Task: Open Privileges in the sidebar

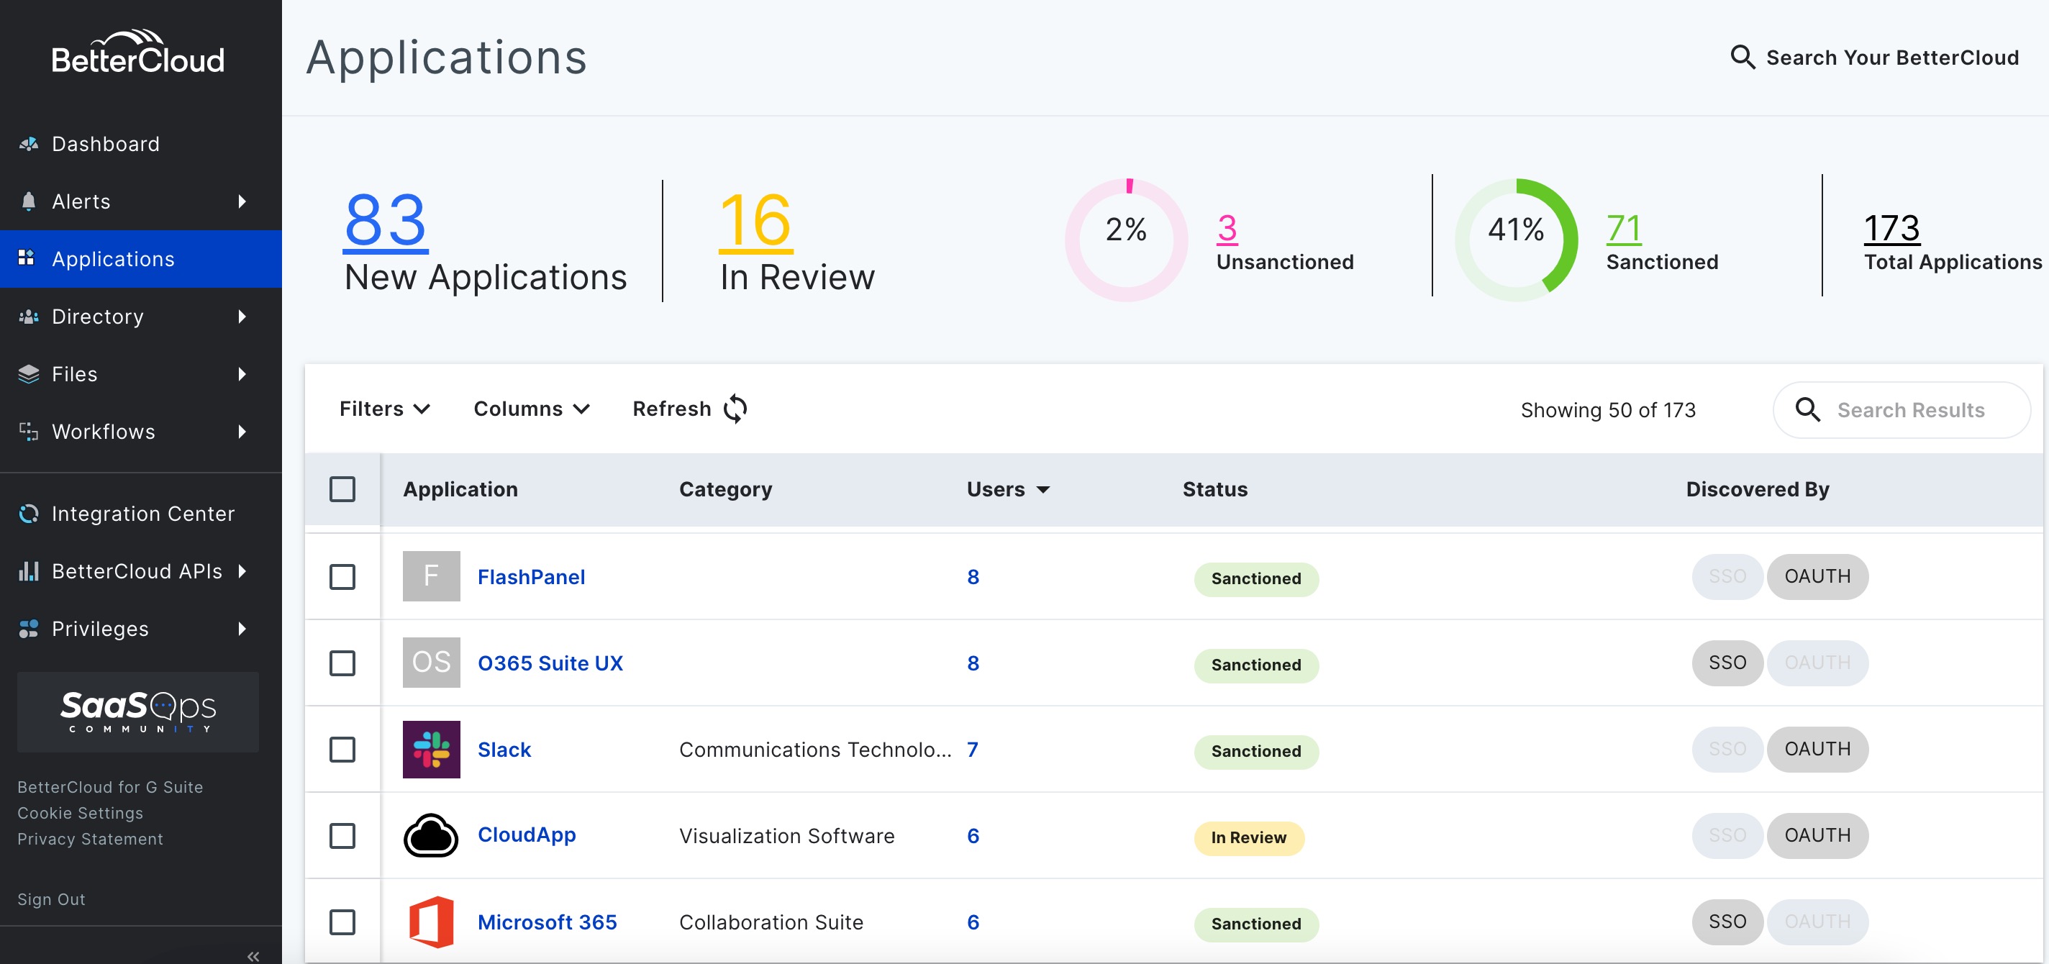Action: click(x=100, y=629)
